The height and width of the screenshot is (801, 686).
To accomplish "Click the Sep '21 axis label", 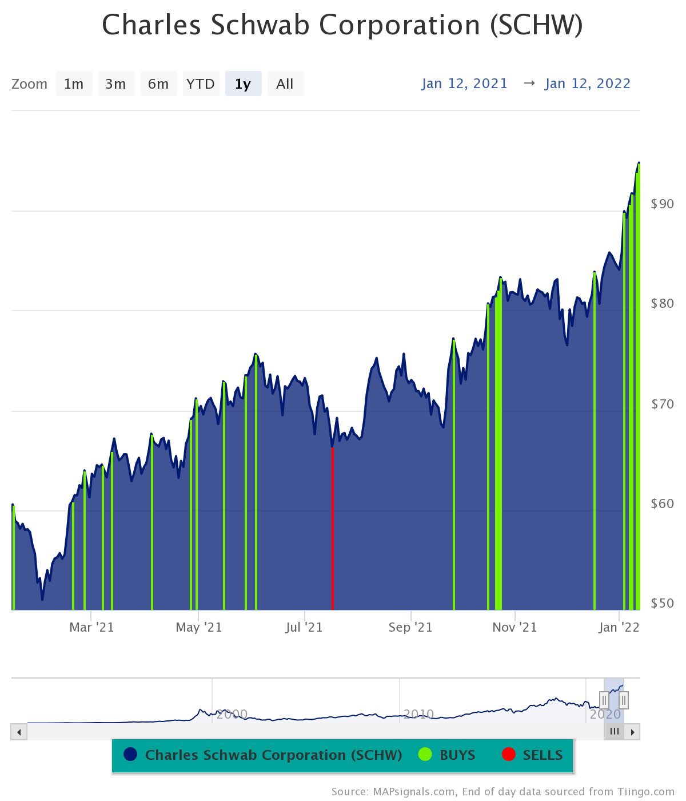I will (x=410, y=628).
